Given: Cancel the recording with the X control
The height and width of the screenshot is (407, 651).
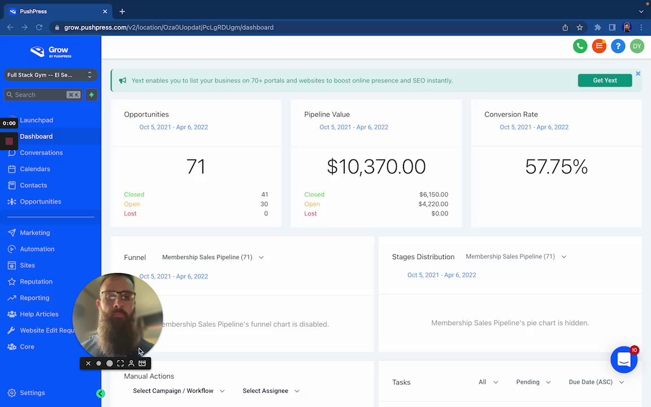Looking at the screenshot, I should [x=88, y=363].
